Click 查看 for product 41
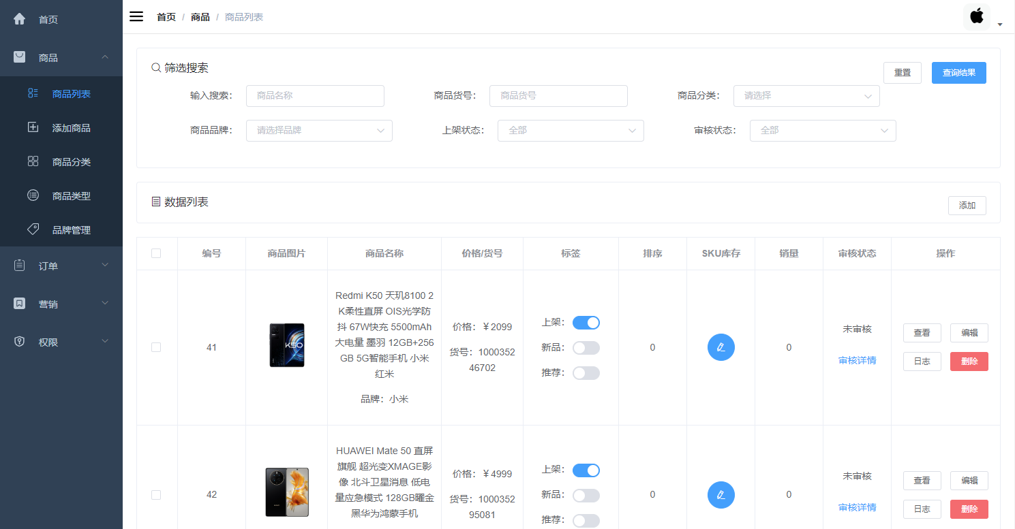The width and height of the screenshot is (1015, 529). point(922,333)
